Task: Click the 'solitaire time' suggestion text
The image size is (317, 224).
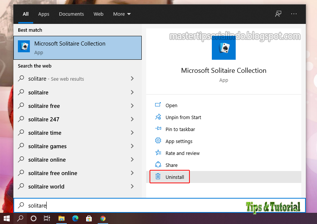Action: click(x=45, y=133)
